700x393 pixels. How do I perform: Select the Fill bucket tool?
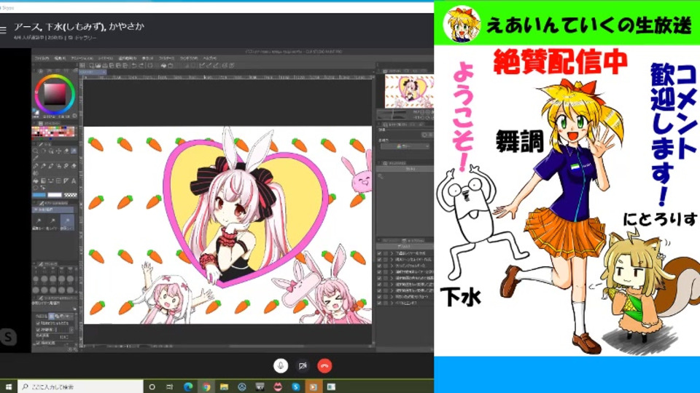click(x=35, y=181)
